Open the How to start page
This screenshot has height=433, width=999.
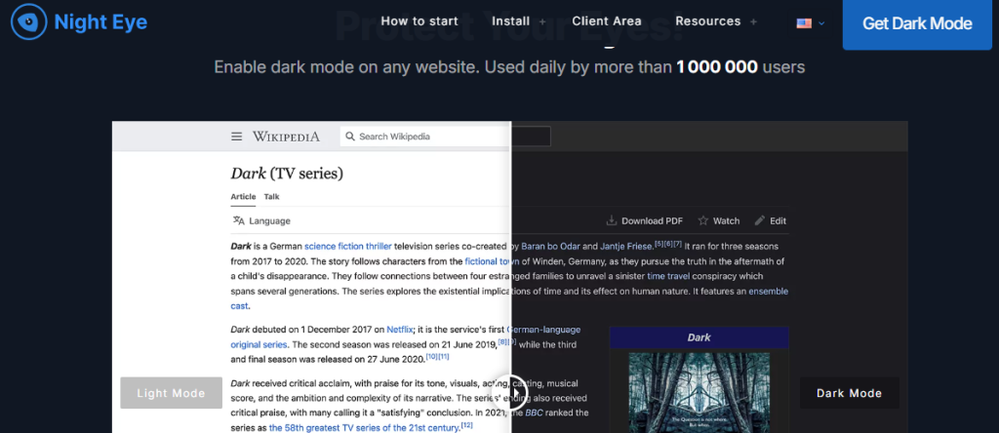(x=420, y=21)
